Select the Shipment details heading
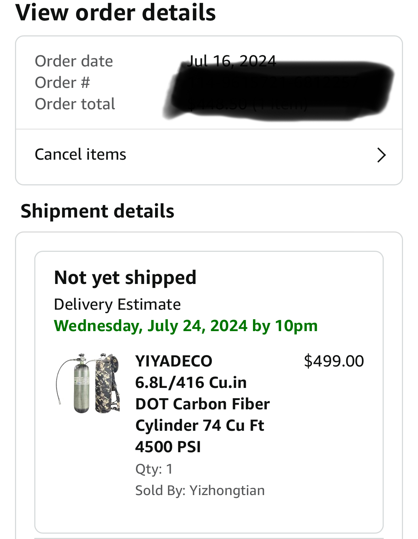 click(x=97, y=211)
